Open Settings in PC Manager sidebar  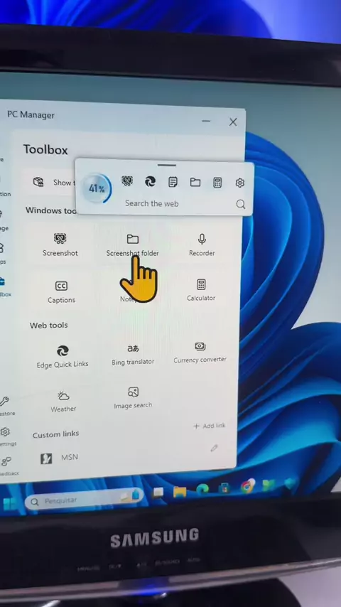click(6, 436)
